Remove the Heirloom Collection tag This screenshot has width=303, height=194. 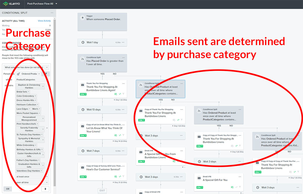38,105
